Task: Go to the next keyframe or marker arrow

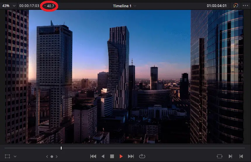Action: coord(57,156)
